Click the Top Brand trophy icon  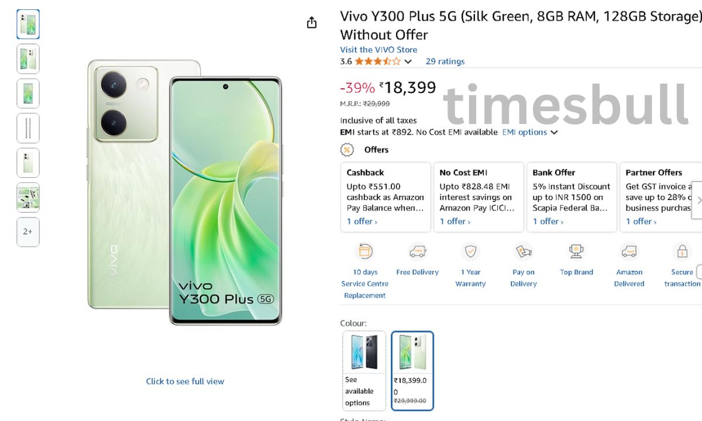tap(576, 252)
